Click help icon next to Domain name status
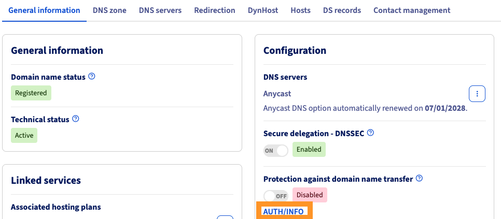The height and width of the screenshot is (219, 501). (x=92, y=77)
